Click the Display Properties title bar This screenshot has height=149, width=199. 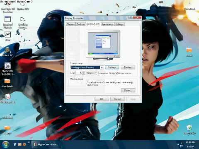[96, 18]
